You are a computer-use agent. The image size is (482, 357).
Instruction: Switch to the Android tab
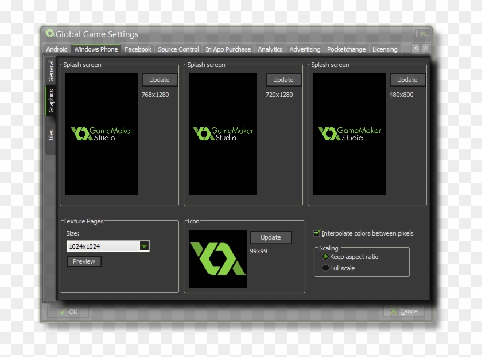pos(56,49)
